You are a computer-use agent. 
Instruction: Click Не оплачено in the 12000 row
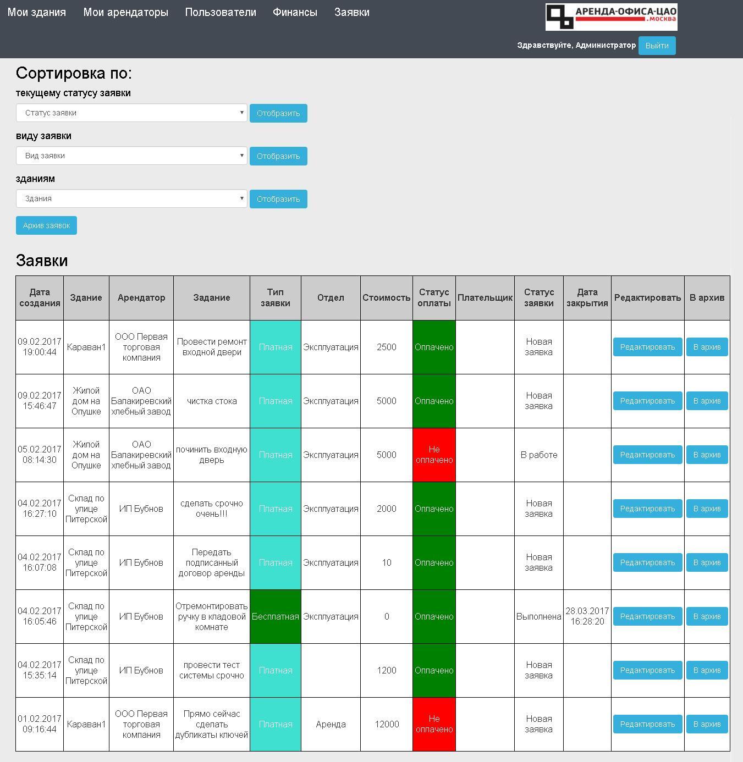click(x=434, y=724)
